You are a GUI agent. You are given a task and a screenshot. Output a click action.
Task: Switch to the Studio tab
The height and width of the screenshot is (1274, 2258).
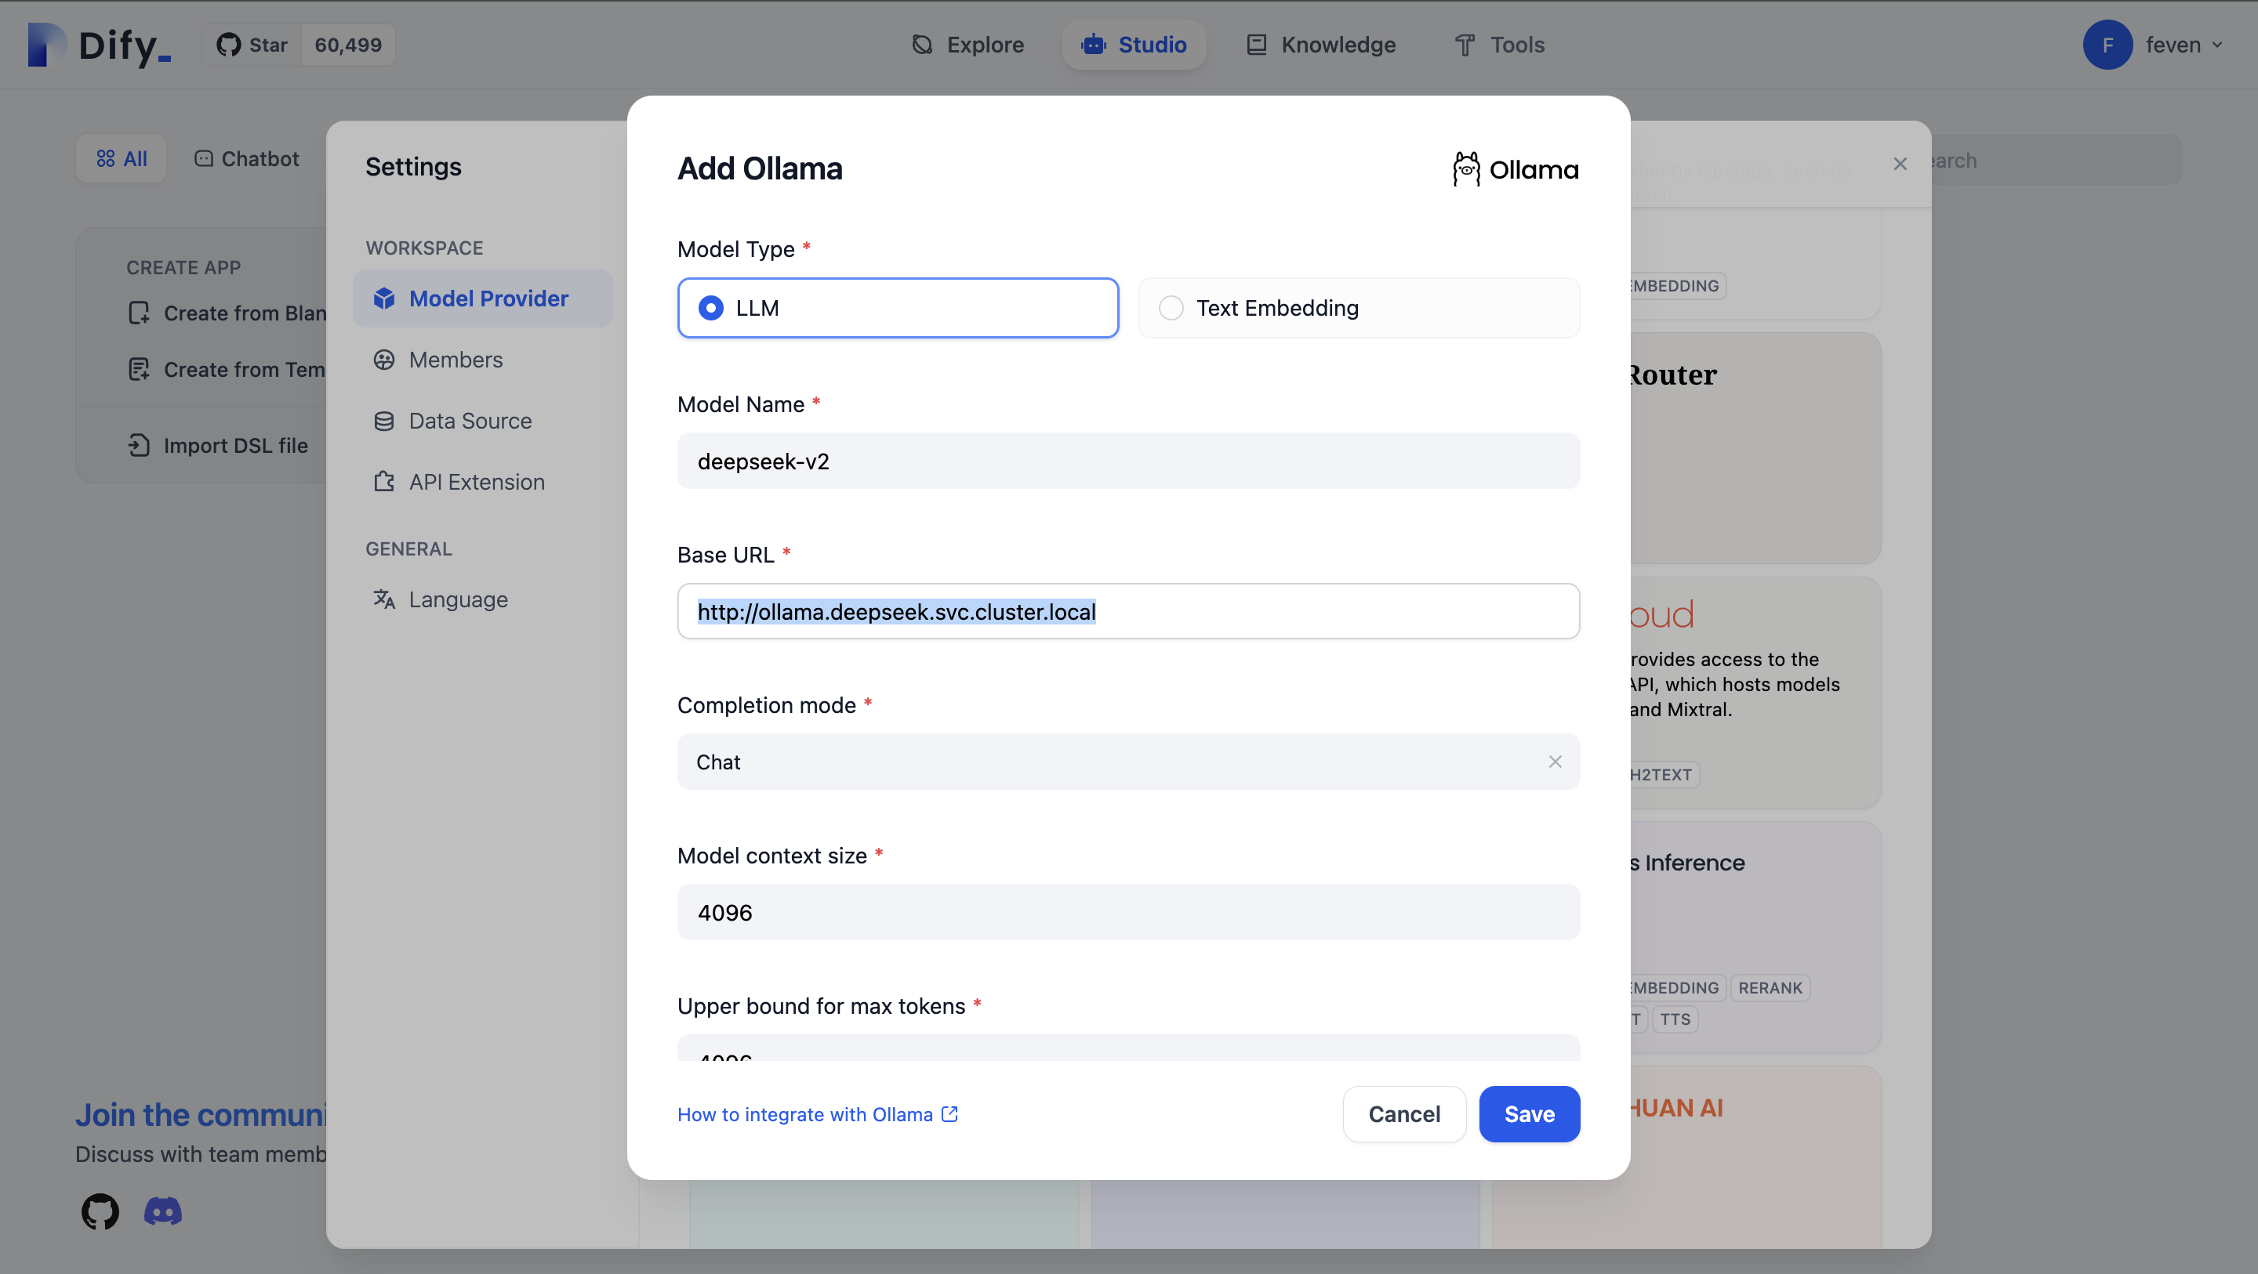(x=1134, y=45)
